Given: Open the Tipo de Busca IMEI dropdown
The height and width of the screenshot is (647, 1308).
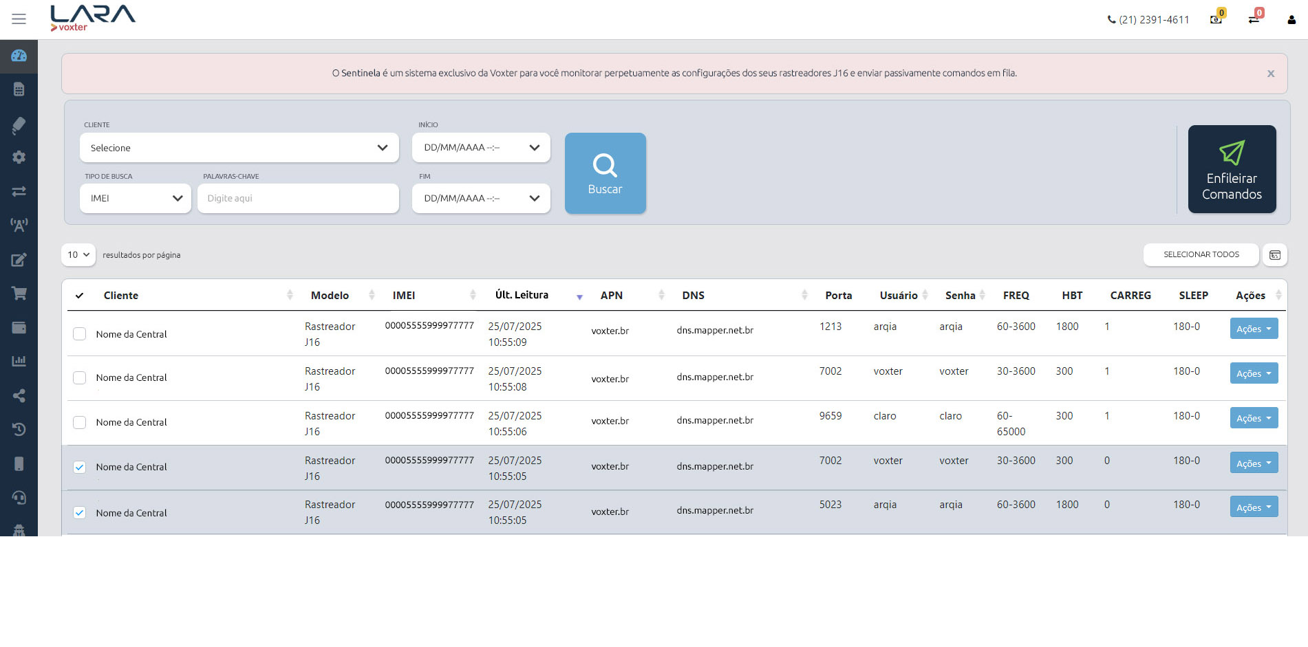Looking at the screenshot, I should pyautogui.click(x=136, y=198).
